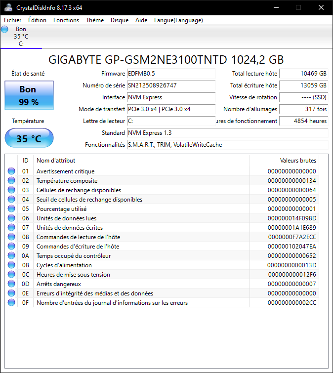Select the Température composite attribute name
Screen dimensions: 333x373
[67, 181]
